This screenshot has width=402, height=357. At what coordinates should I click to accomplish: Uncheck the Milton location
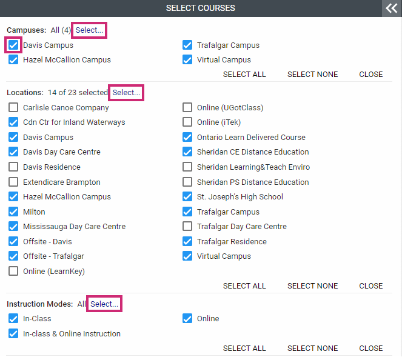(13, 212)
